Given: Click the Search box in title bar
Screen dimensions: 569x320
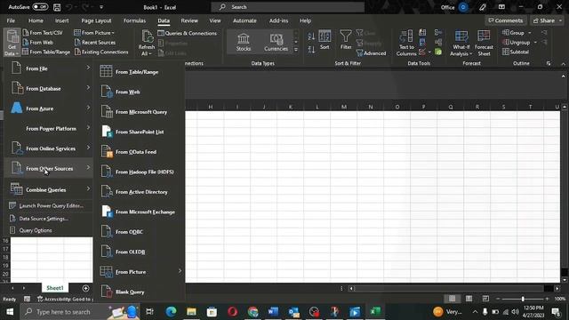Looking at the screenshot, I should click(288, 7).
